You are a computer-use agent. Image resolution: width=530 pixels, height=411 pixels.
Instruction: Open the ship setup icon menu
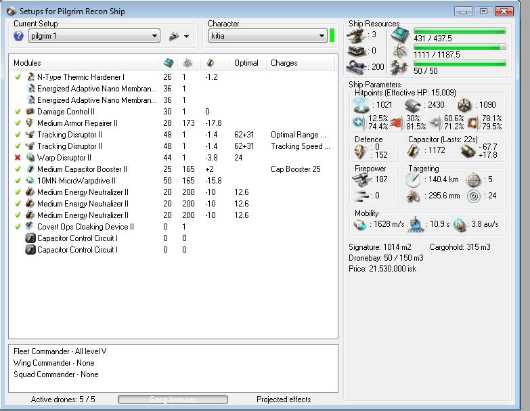coord(174,36)
